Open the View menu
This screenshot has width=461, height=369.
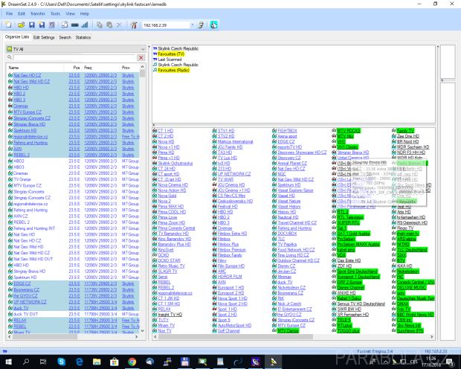(x=71, y=13)
